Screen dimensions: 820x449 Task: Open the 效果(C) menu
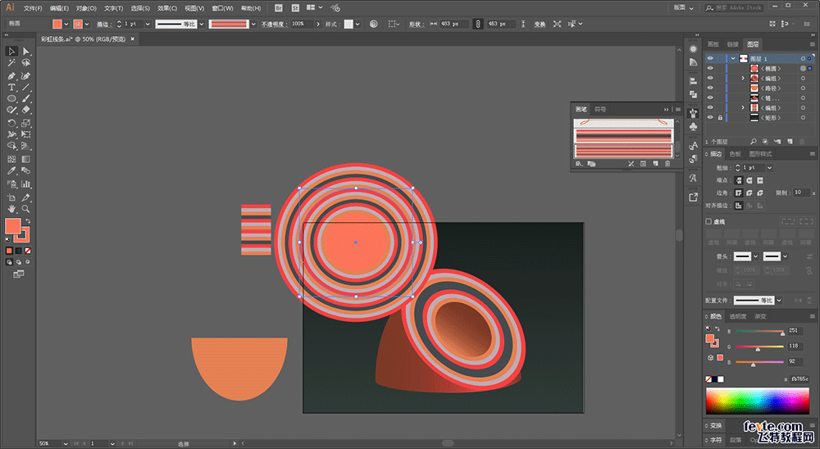[x=168, y=8]
